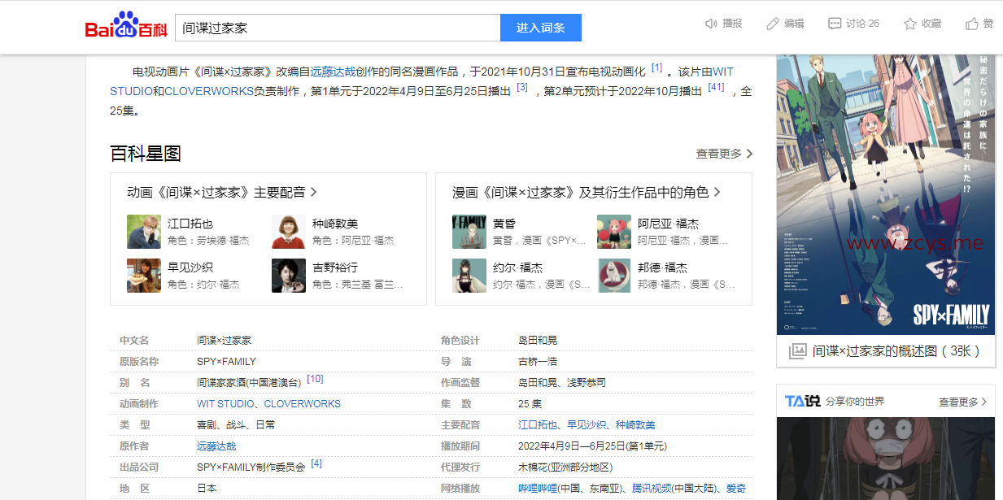The width and height of the screenshot is (1003, 500).
Task: Click the 进入词条 button
Action: 541,28
